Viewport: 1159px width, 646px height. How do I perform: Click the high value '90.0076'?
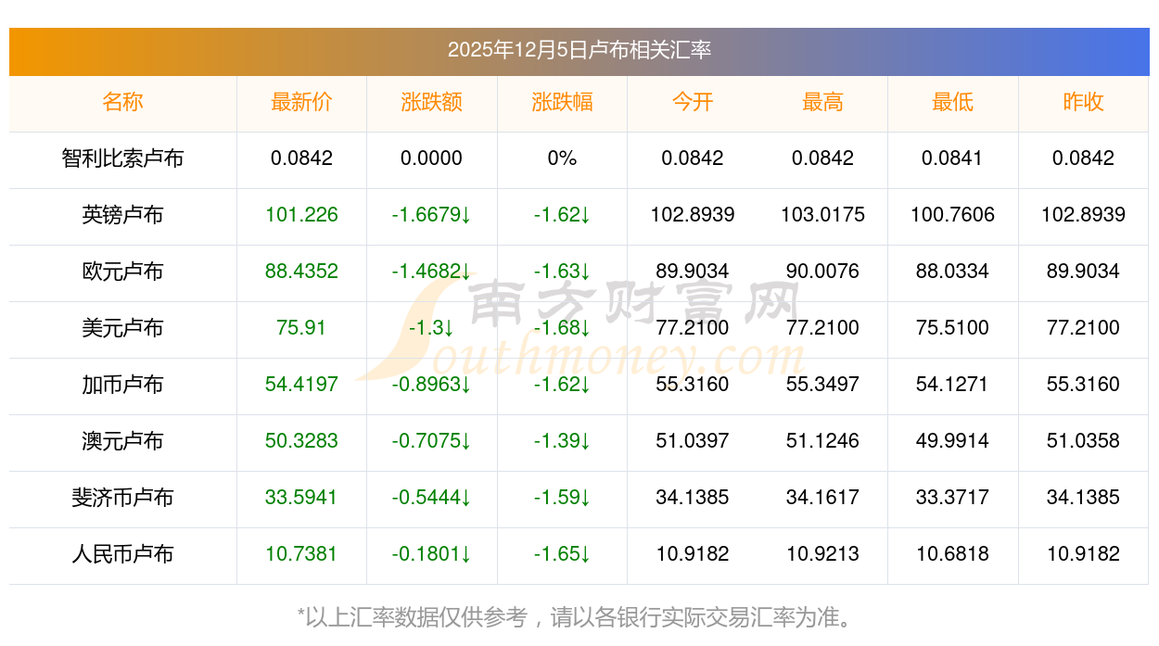822,272
